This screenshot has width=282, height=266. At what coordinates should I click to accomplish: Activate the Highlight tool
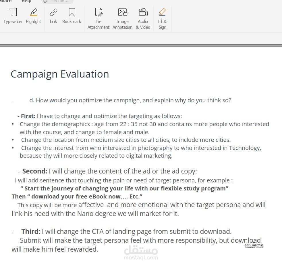coord(33,16)
